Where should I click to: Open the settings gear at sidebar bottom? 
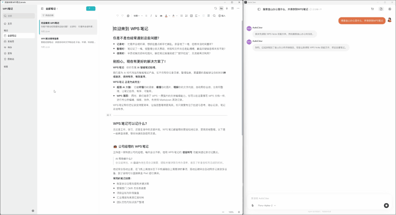tap(33, 211)
